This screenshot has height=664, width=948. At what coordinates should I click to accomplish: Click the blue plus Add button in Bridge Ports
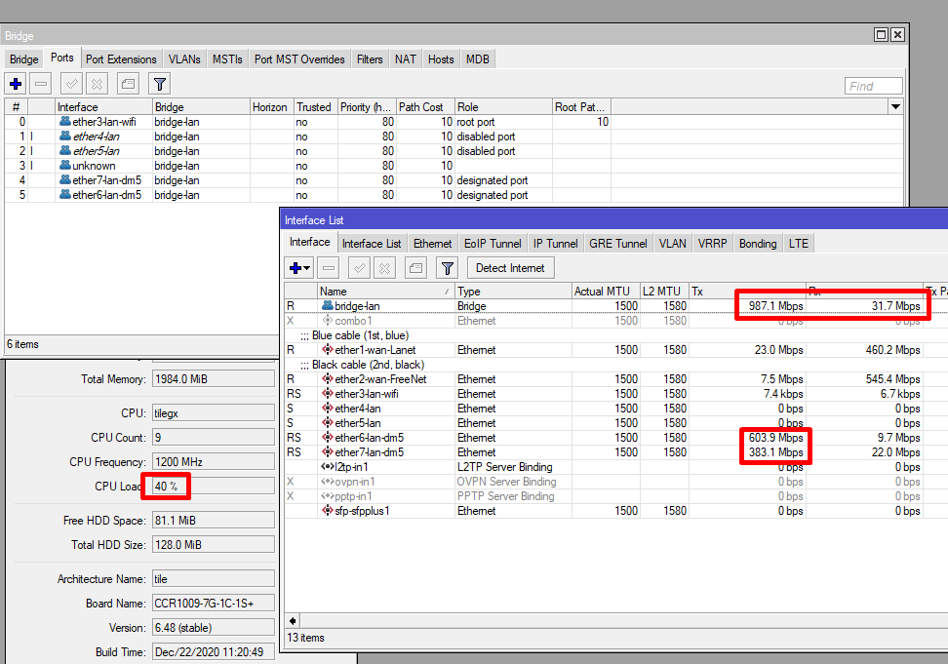(x=16, y=84)
